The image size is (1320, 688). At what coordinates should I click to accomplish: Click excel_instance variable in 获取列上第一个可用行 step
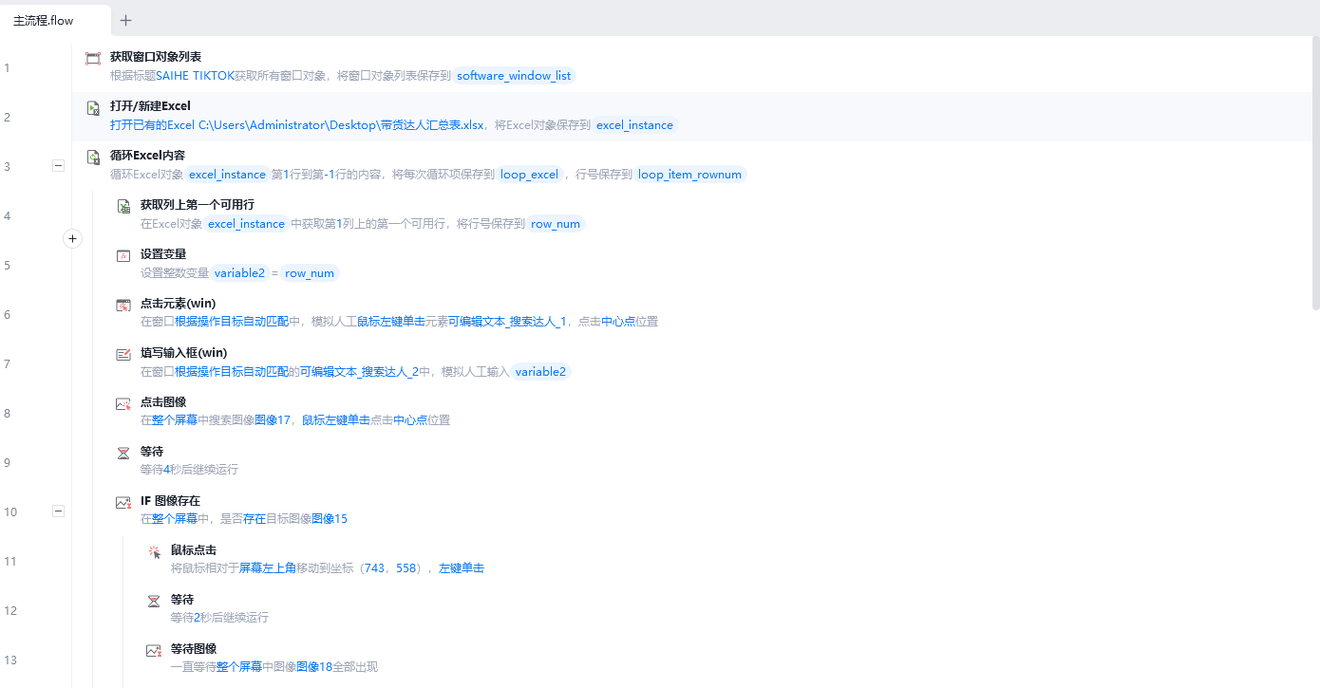click(x=247, y=224)
